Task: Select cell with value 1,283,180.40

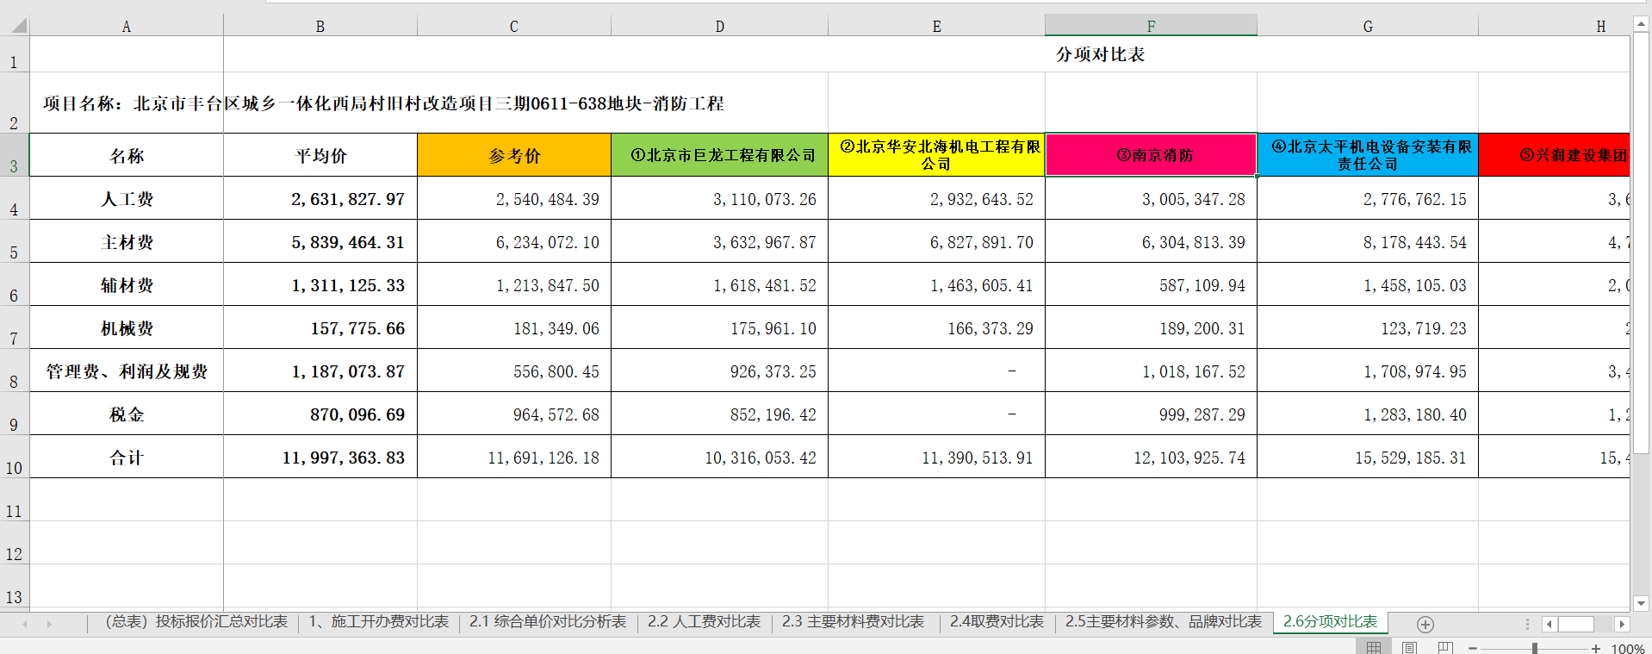Action: pos(1368,414)
